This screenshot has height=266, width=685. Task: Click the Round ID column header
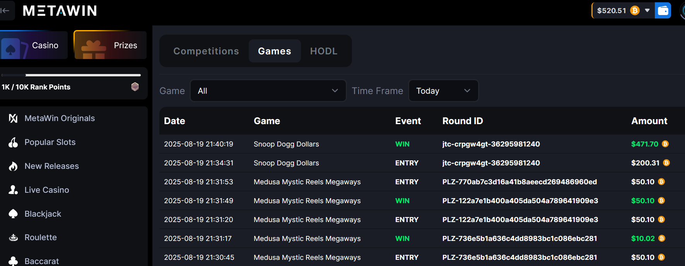(x=463, y=121)
